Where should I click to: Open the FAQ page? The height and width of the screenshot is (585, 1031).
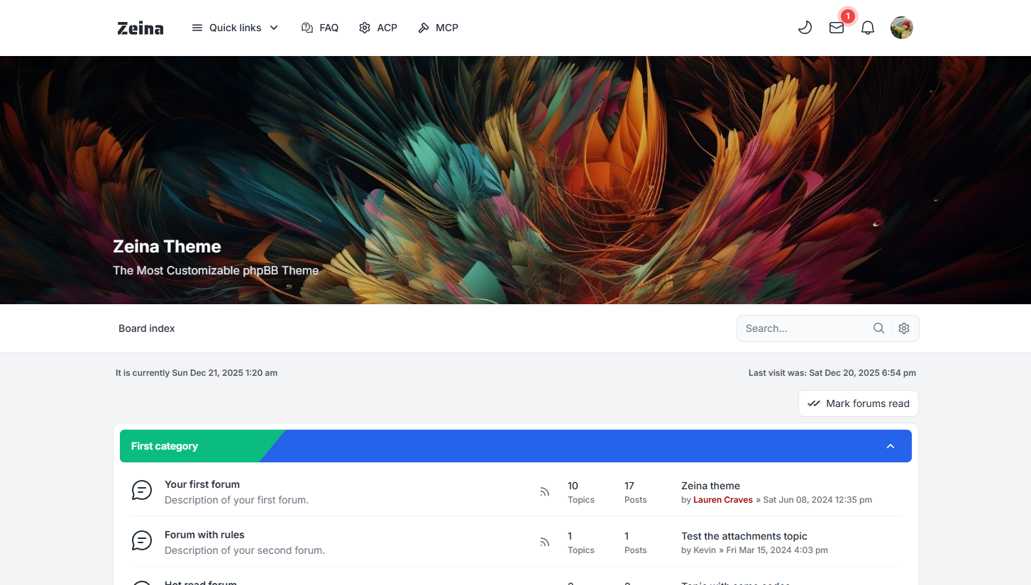pyautogui.click(x=320, y=28)
